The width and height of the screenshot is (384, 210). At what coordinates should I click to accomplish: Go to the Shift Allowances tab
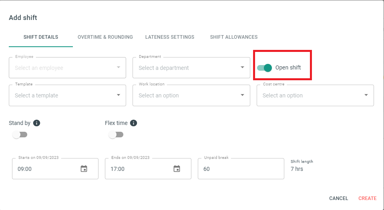tap(234, 37)
